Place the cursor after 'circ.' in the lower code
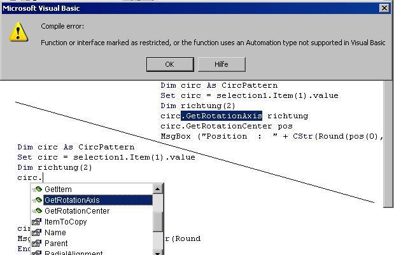This screenshot has height=255, width=394. click(43, 177)
